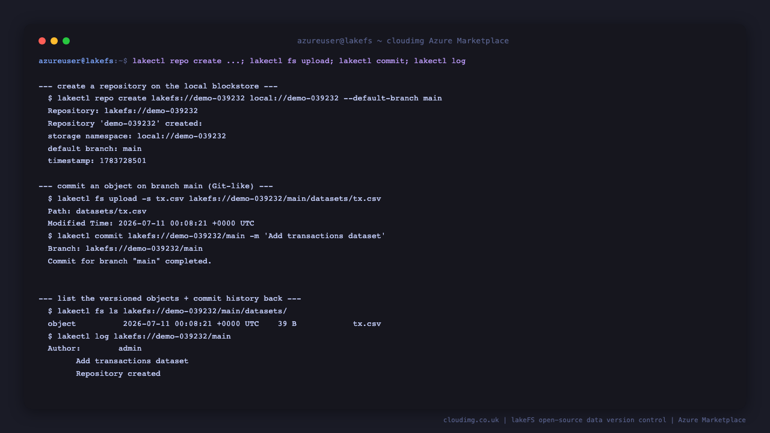Click the line 'timestamp: 1783728501'
The image size is (770, 433).
pos(97,161)
